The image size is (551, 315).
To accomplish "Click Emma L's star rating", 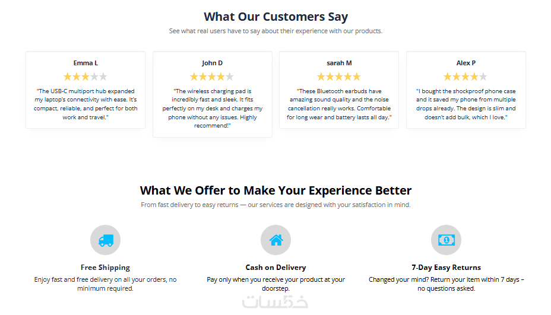I will pos(85,77).
